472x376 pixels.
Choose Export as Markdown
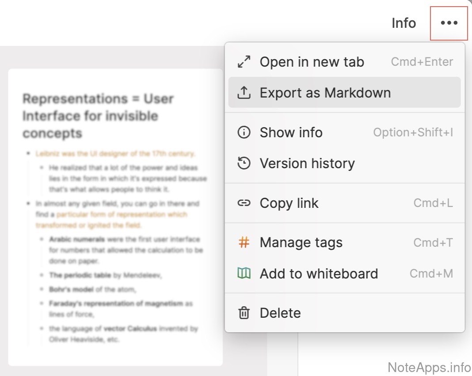(325, 93)
